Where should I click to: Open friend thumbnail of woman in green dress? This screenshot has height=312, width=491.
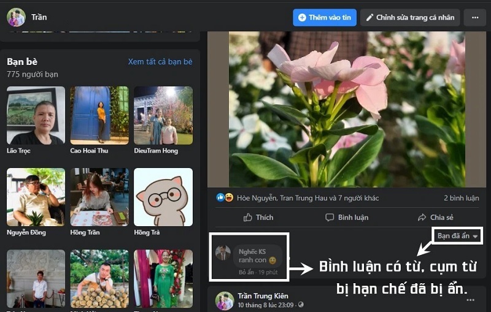[163, 278]
